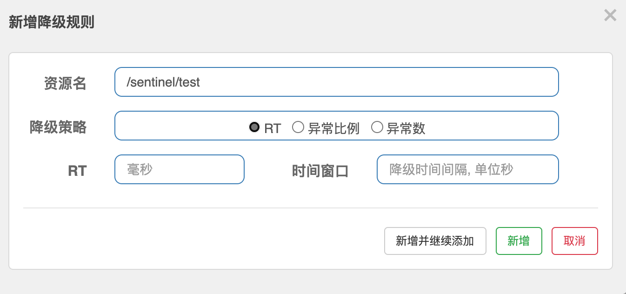
Task: Click the RT text beside its radio button
Action: 273,128
